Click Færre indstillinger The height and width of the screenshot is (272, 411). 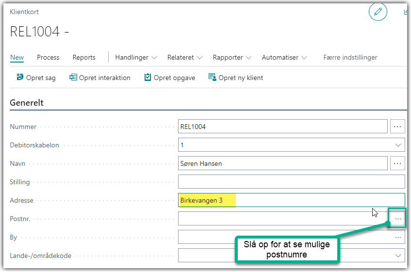click(350, 57)
